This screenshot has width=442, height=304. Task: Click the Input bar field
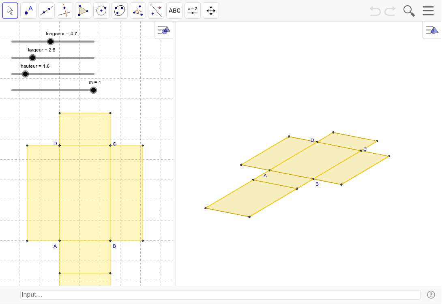coord(221,295)
